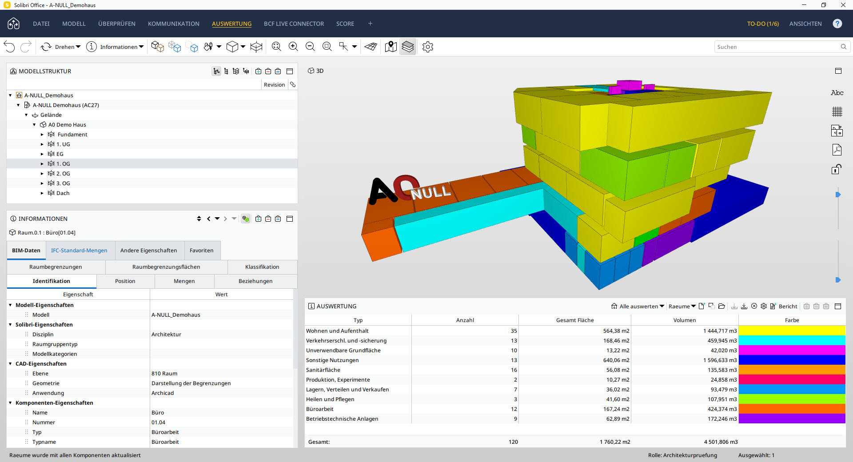Viewport: 853px width, 462px height.
Task: Click the Abc text markup tool
Action: pyautogui.click(x=837, y=93)
